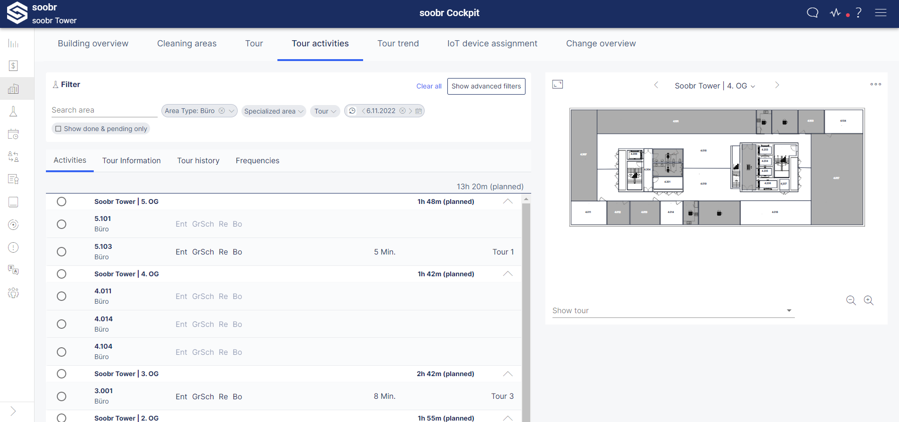Screen dimensions: 899x422
Task: Zoom out of the floor plan
Action: [x=851, y=300]
